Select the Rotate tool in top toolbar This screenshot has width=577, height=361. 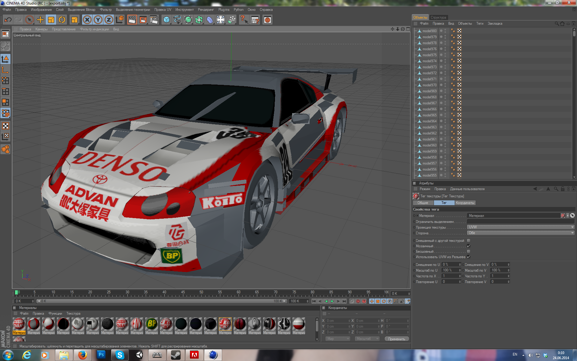62,20
